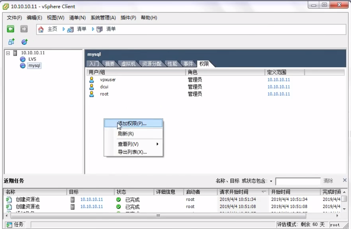351x229 pixels.
Task: Click host icon in target column, 10:51:08 row
Action: point(72,206)
